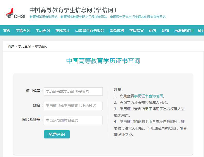
Task: Click the 证书编号： label
Action: click(34, 91)
